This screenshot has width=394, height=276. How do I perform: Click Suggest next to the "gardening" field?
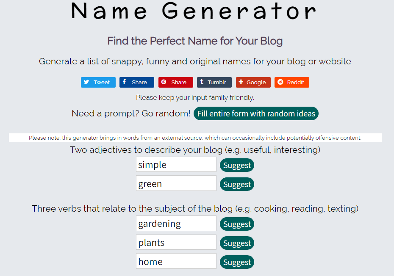coord(237,224)
